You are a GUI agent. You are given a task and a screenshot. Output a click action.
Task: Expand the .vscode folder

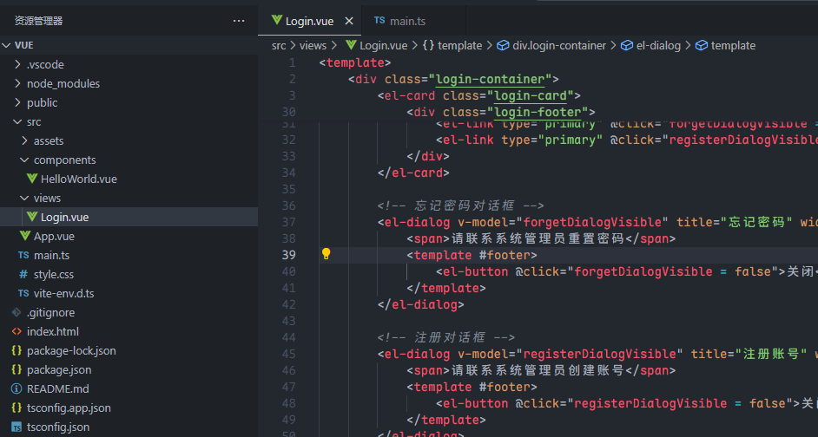(45, 64)
